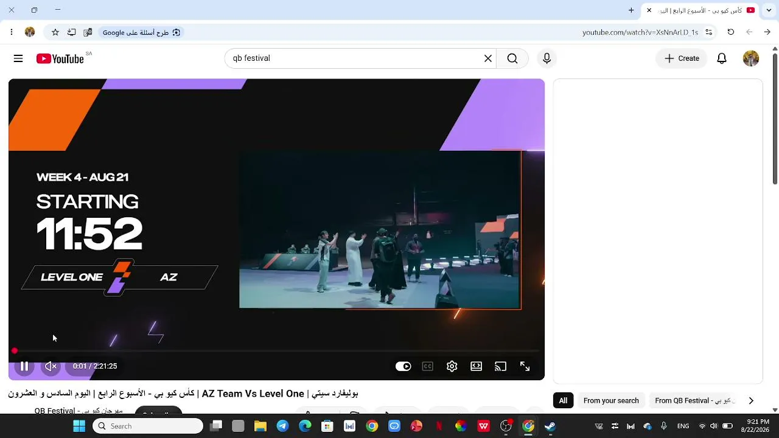
Task: Select the All filter chip
Action: [x=563, y=401]
